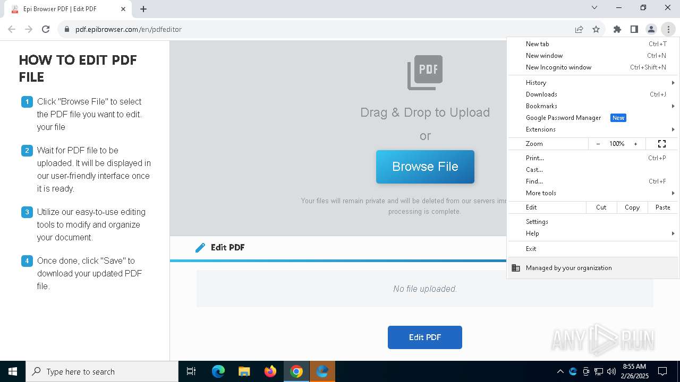The image size is (680, 382).
Task: Choose Cast from menu
Action: (593, 170)
